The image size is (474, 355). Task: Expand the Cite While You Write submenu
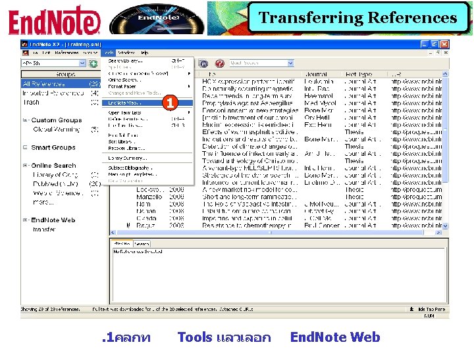[147, 74]
